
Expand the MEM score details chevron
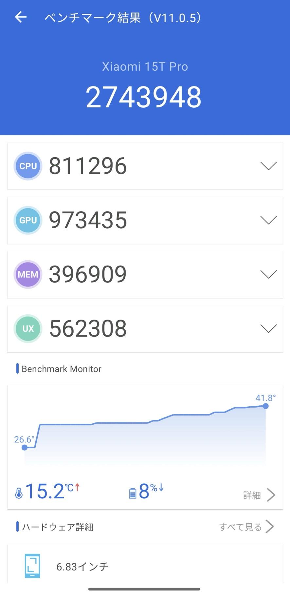point(268,274)
